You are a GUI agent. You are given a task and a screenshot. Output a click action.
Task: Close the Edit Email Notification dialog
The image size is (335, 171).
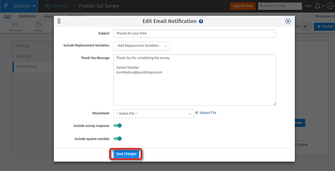(288, 22)
